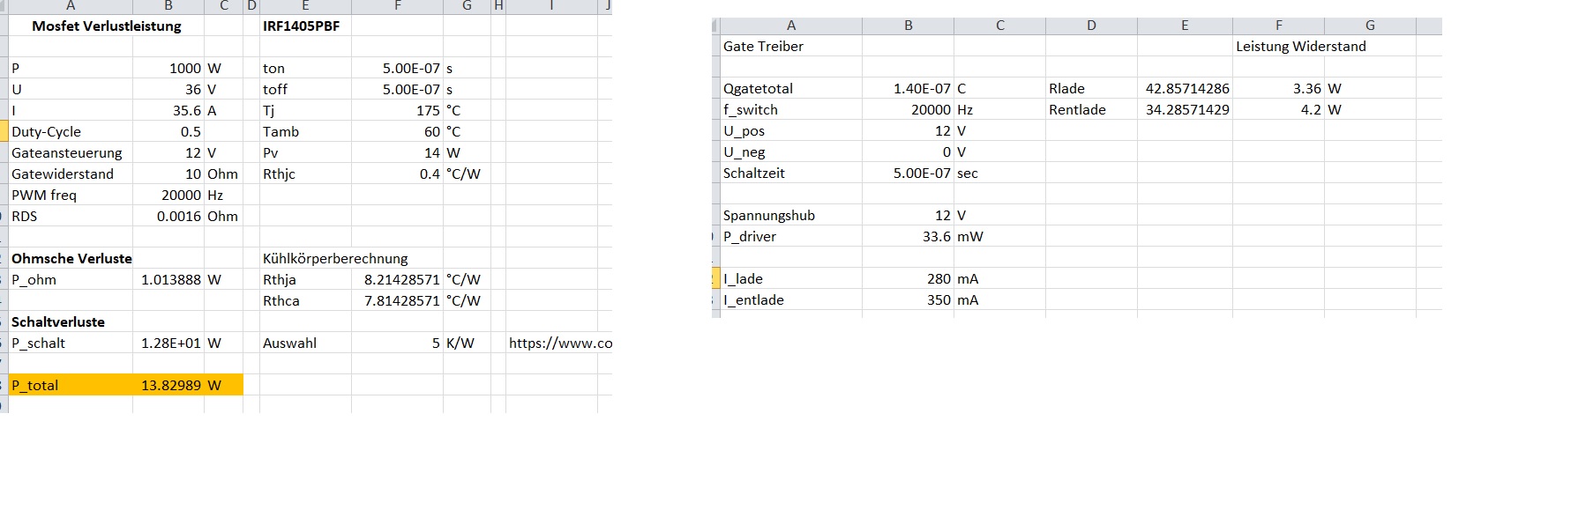
Task: Select the 'PWM freq' label cell
Action: point(71,195)
